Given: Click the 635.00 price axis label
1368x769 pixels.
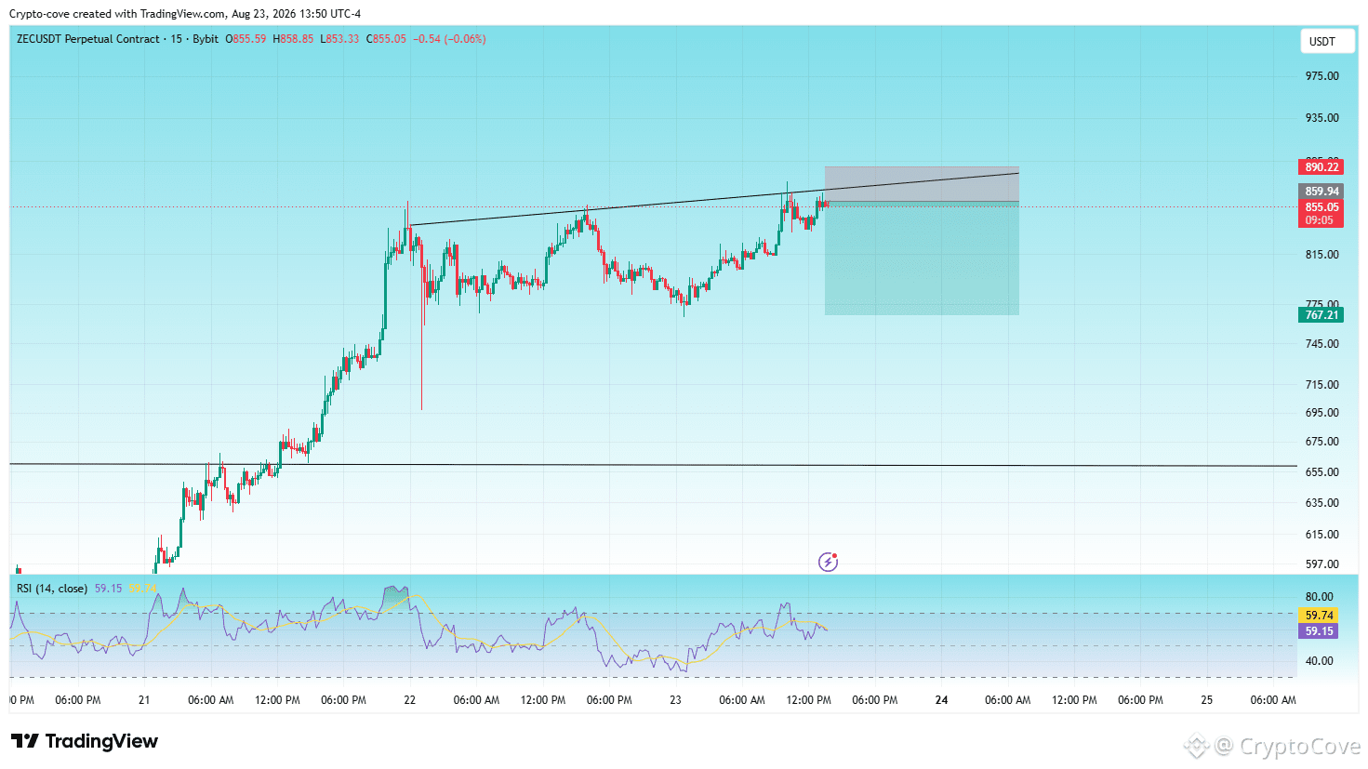Looking at the screenshot, I should pyautogui.click(x=1322, y=503).
